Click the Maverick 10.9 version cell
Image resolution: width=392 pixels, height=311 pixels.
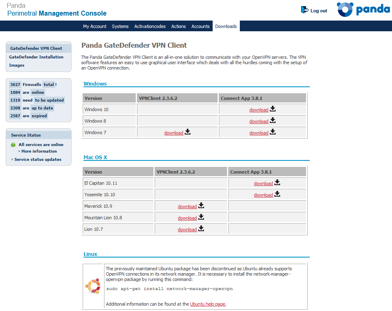118,206
